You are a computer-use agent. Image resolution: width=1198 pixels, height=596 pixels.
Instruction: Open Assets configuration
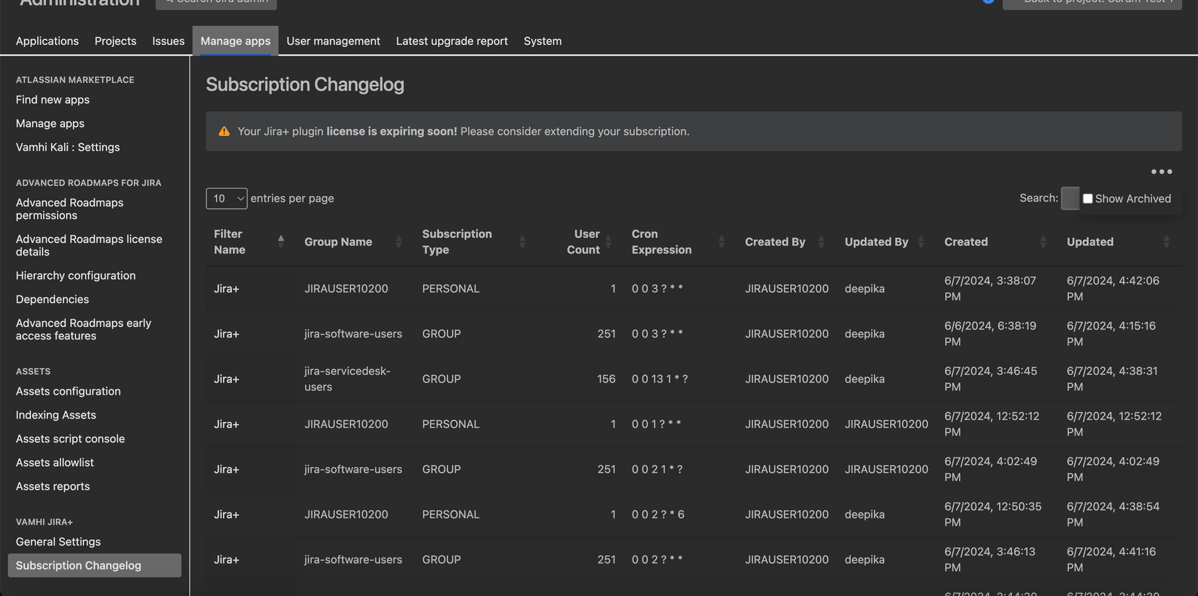68,391
